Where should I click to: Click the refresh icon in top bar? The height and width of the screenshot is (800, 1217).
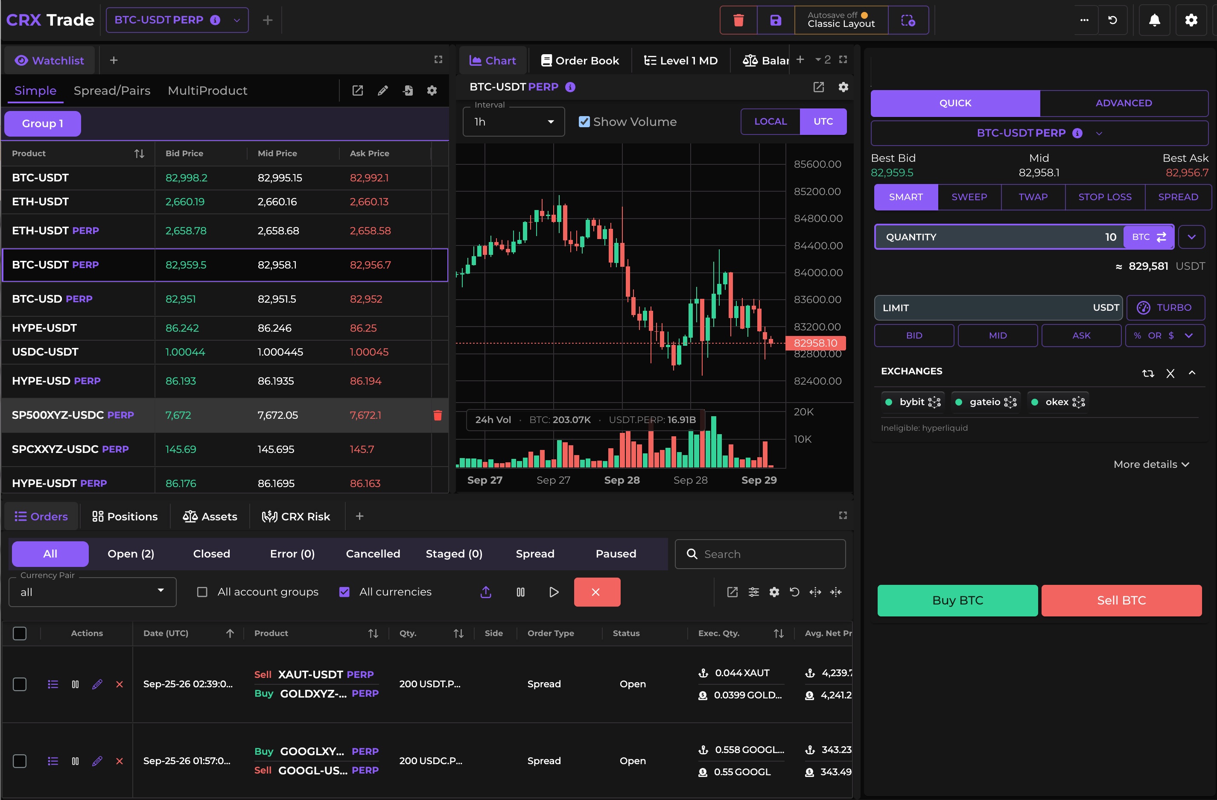(x=1112, y=20)
